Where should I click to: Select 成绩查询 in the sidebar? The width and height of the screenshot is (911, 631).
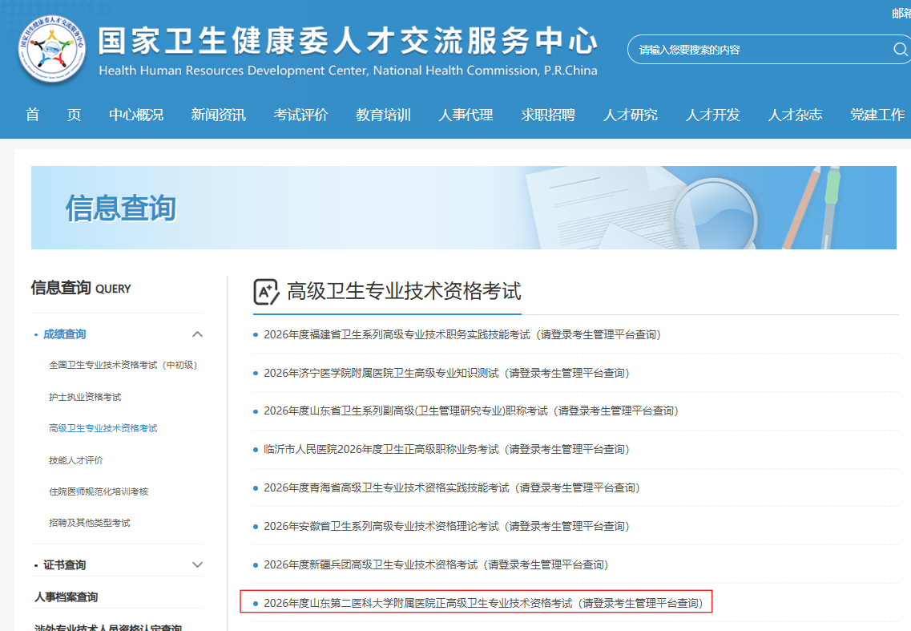64,334
